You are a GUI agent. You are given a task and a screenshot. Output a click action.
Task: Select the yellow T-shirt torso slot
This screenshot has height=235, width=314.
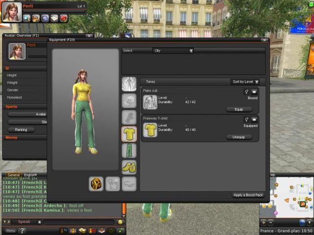point(129,134)
